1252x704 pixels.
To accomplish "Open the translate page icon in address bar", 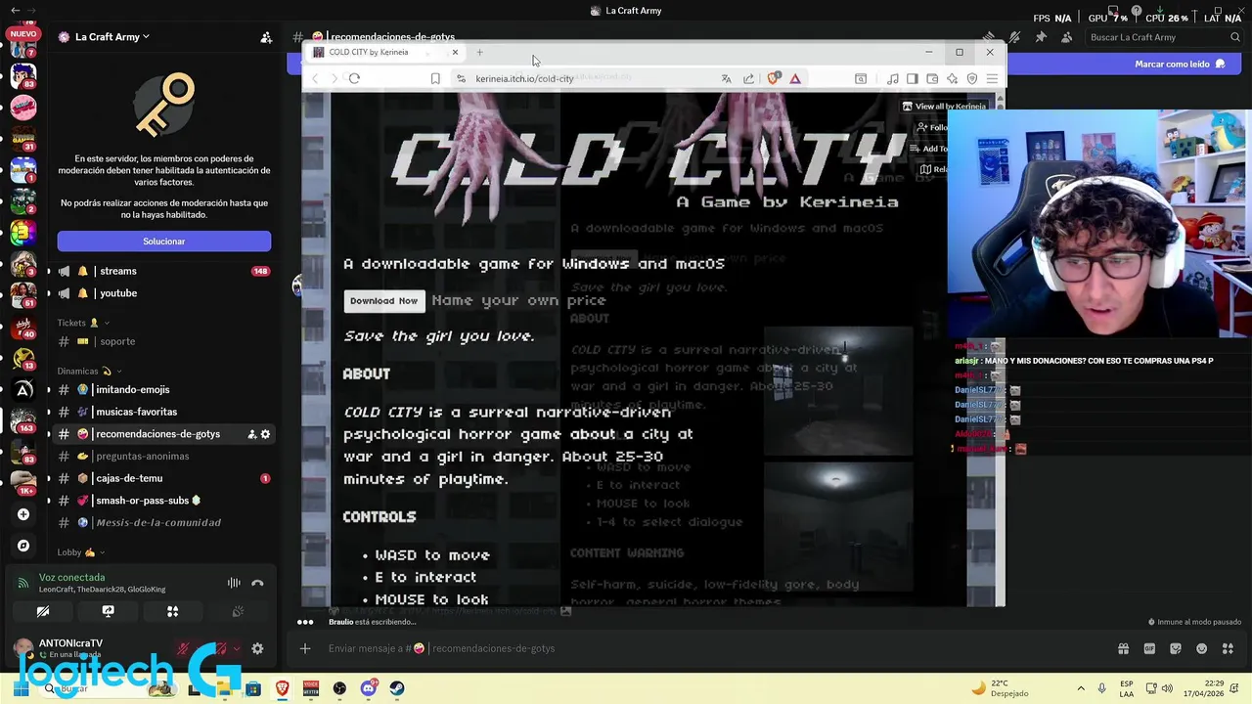I will point(726,78).
